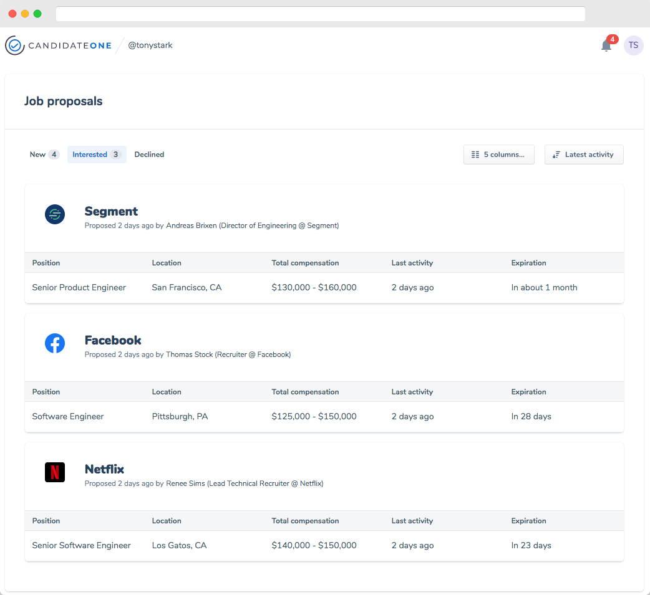Image resolution: width=650 pixels, height=595 pixels.
Task: Click the CandidateOne logo
Action: click(59, 45)
